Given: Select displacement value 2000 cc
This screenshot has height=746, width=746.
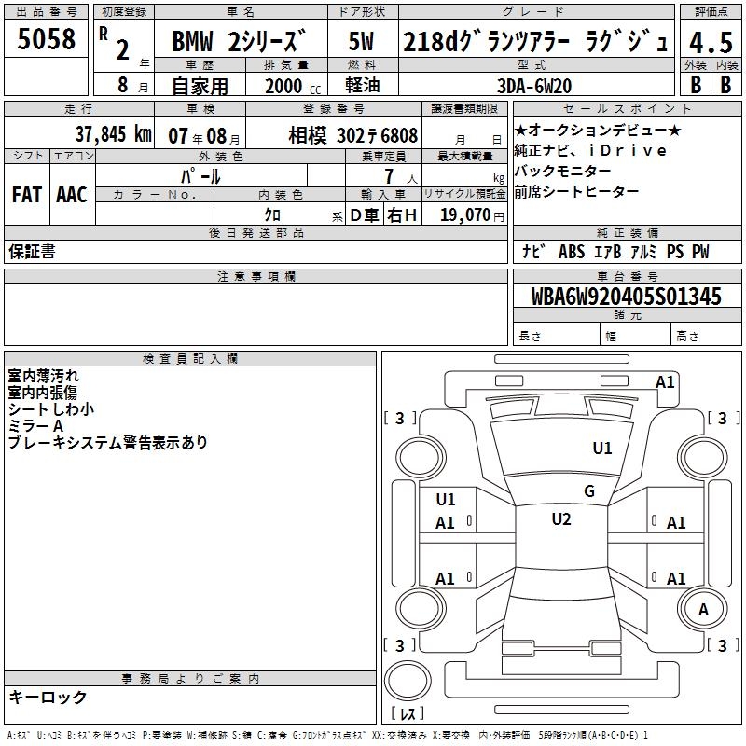Looking at the screenshot, I should coord(293,86).
